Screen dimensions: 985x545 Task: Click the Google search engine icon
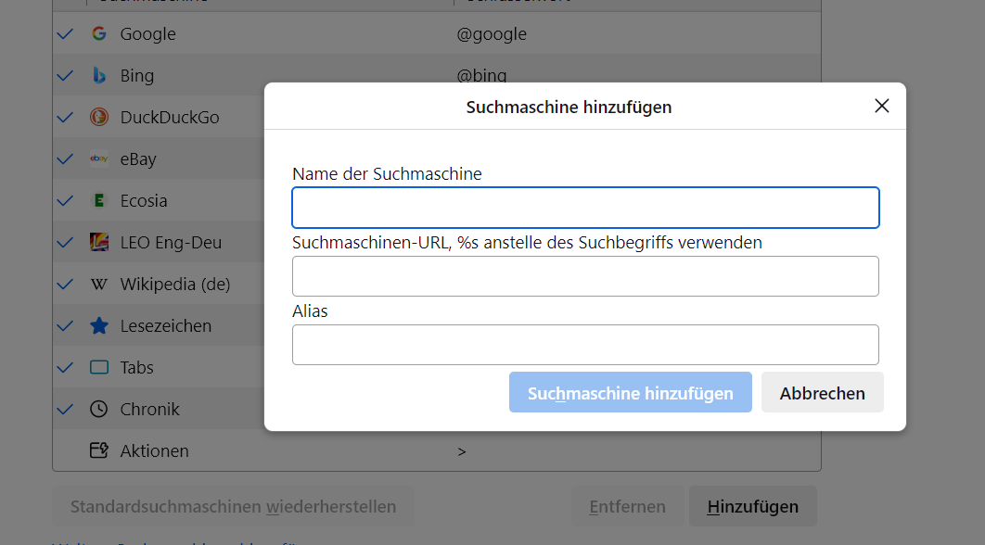coord(99,34)
